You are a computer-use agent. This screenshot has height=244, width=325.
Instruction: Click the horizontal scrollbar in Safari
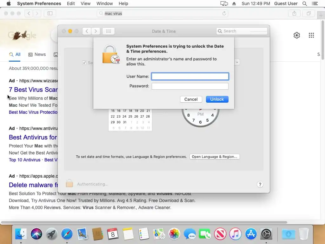coord(144,222)
